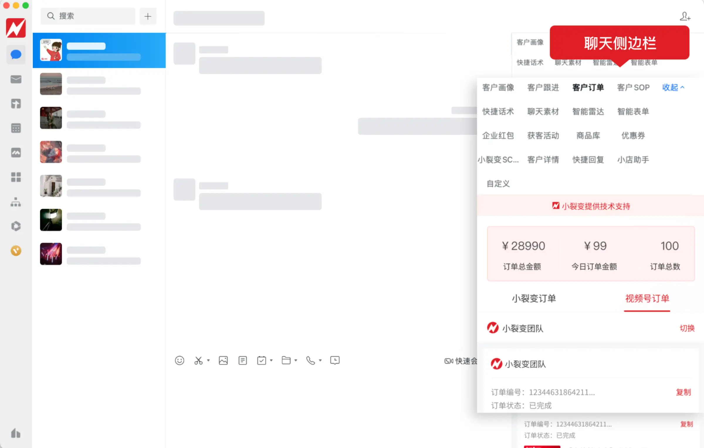Click the scissors screenshot icon
The height and width of the screenshot is (448, 704).
[x=198, y=360]
